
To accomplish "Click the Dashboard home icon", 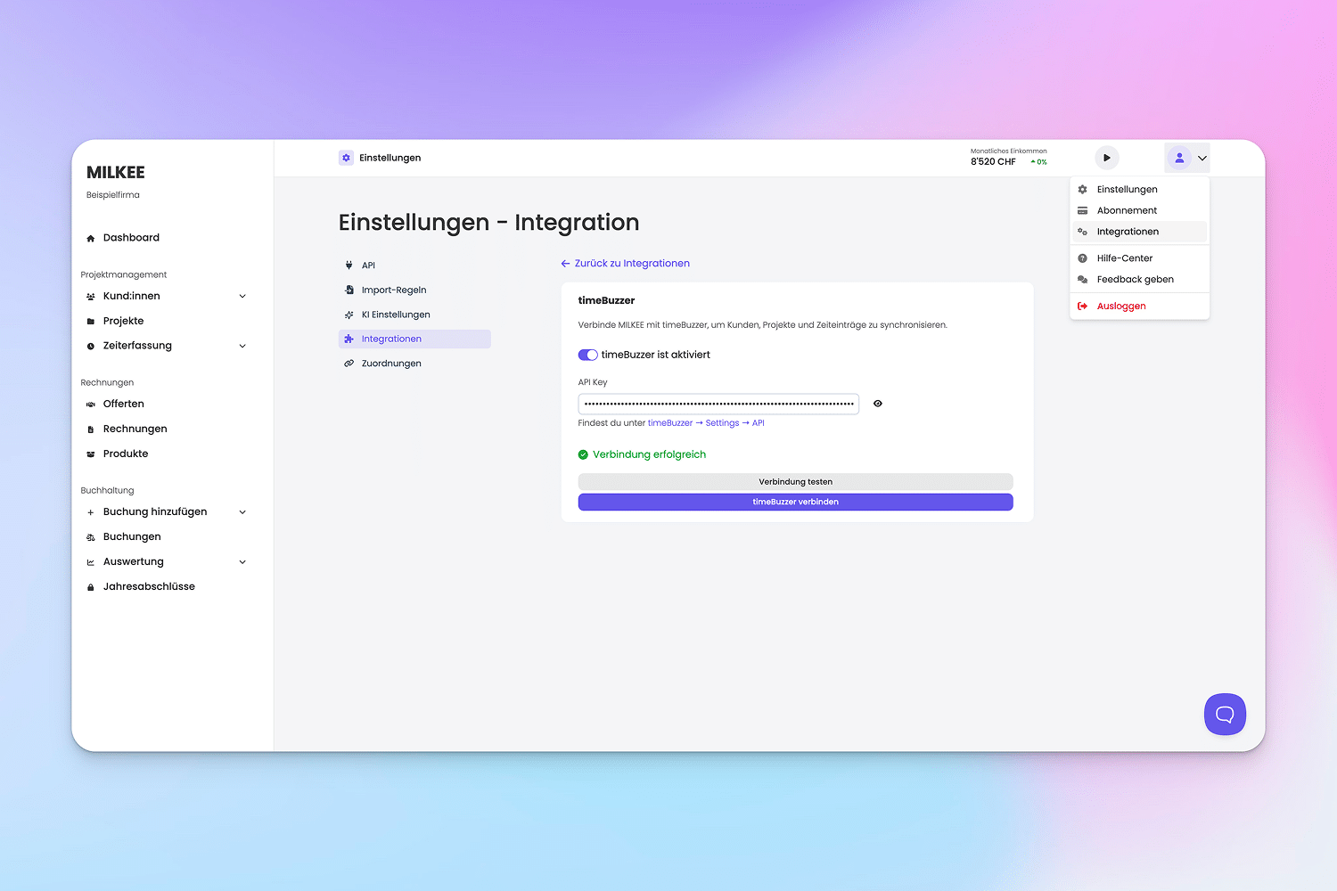I will tap(90, 239).
